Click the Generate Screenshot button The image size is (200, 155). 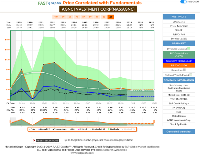click(179, 132)
